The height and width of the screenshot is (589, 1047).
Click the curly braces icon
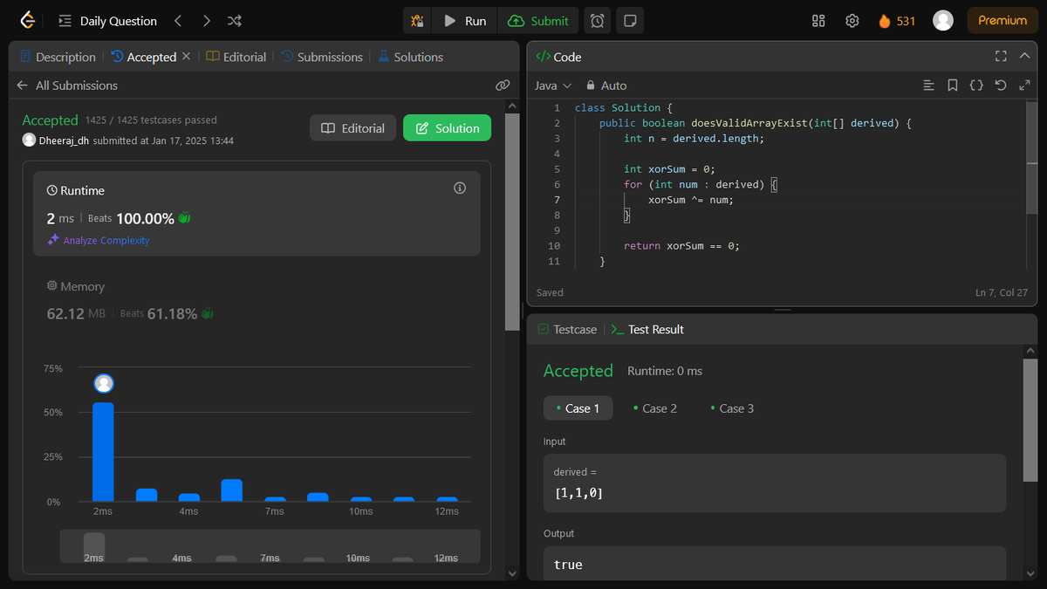click(976, 86)
